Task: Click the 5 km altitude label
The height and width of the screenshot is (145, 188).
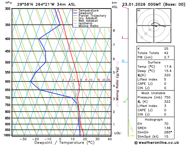Action: (x=114, y=72)
